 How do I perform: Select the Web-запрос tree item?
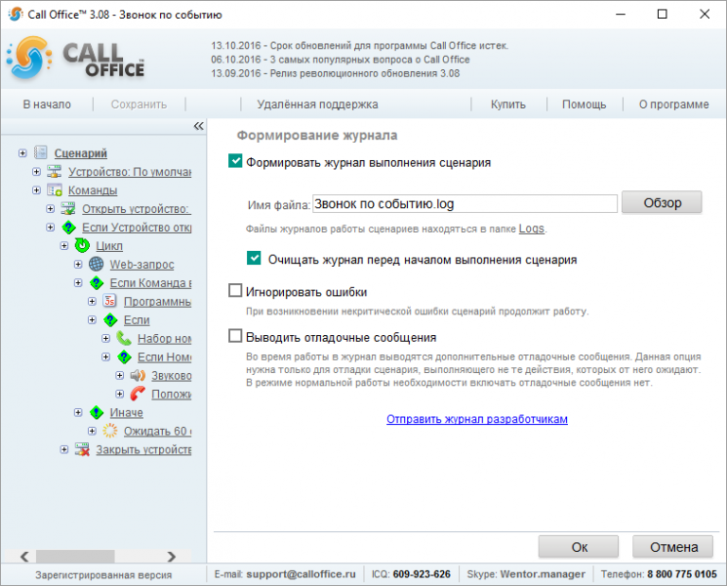tap(141, 265)
